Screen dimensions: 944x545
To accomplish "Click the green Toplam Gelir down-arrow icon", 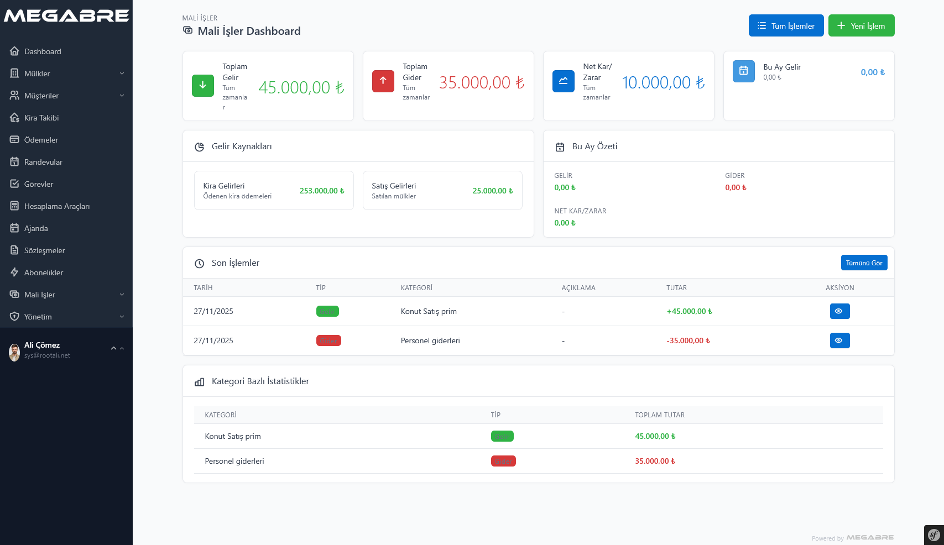I will [x=202, y=86].
